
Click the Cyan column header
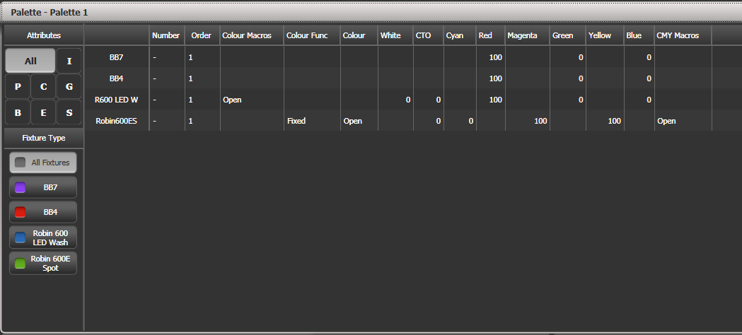point(460,35)
